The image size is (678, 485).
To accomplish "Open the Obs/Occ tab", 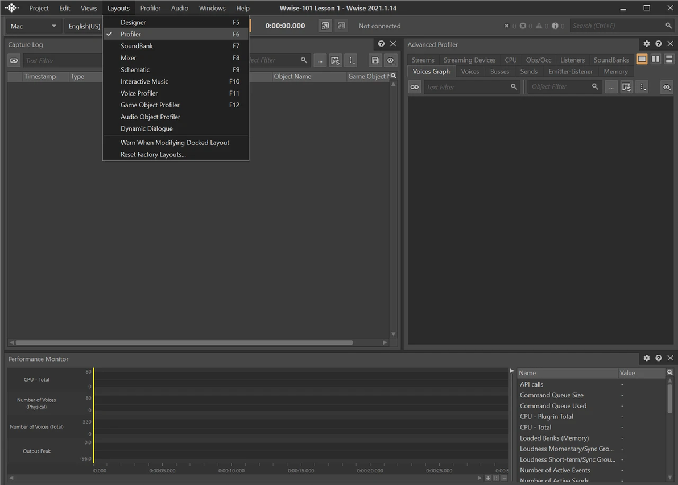I will (x=538, y=60).
